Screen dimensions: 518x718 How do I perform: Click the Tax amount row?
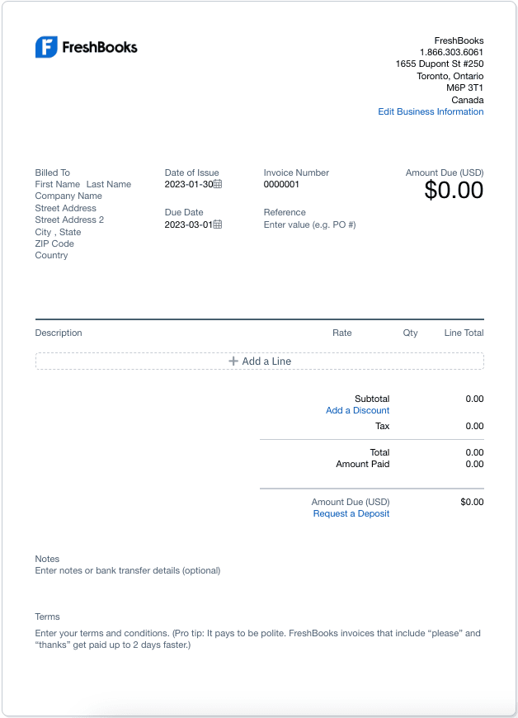coord(371,426)
